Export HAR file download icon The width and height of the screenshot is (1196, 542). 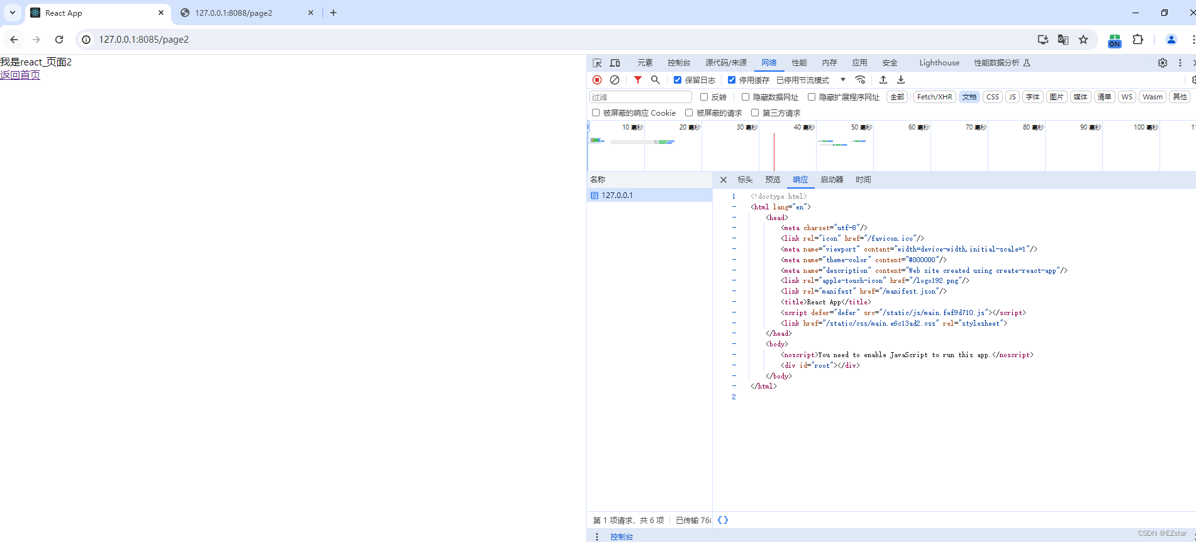tap(901, 80)
